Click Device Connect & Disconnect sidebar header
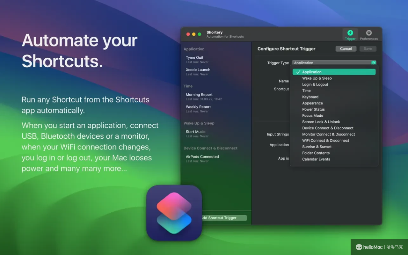The image size is (408, 255). (x=210, y=148)
